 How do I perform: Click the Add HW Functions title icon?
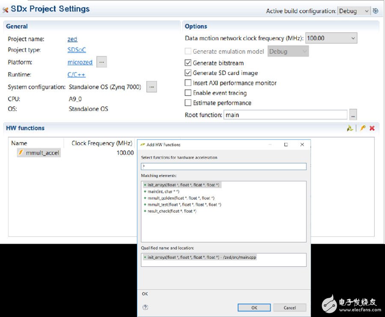point(142,145)
